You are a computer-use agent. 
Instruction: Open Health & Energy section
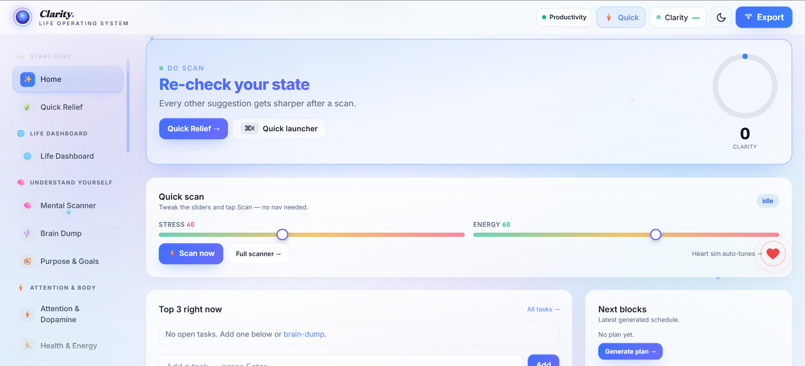pos(68,345)
